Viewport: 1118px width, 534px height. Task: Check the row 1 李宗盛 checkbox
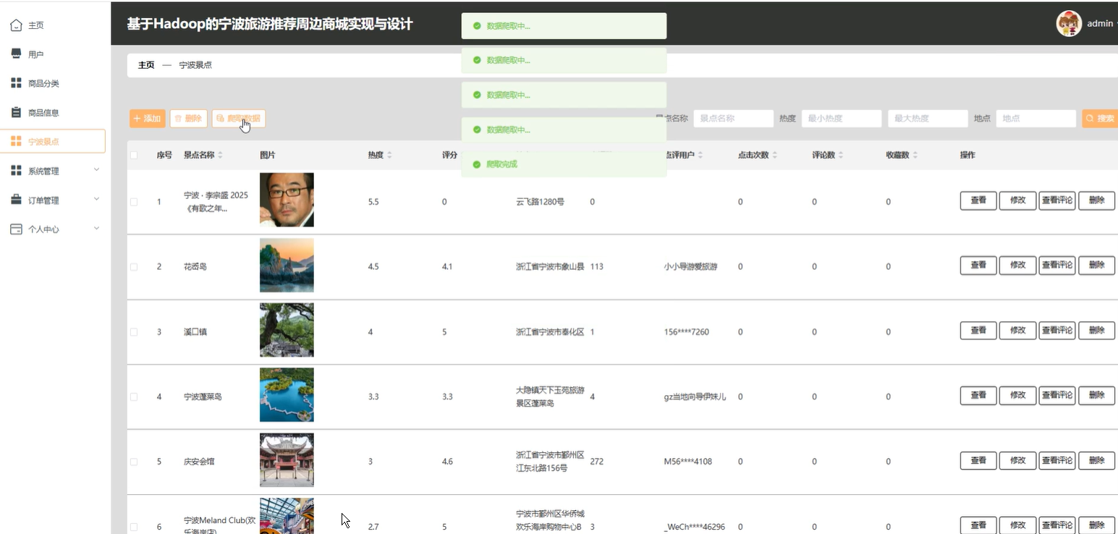(134, 202)
